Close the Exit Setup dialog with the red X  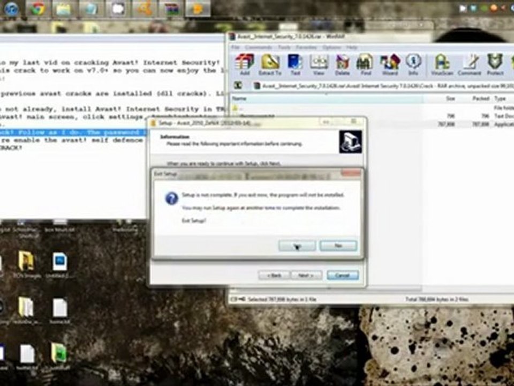pos(350,173)
